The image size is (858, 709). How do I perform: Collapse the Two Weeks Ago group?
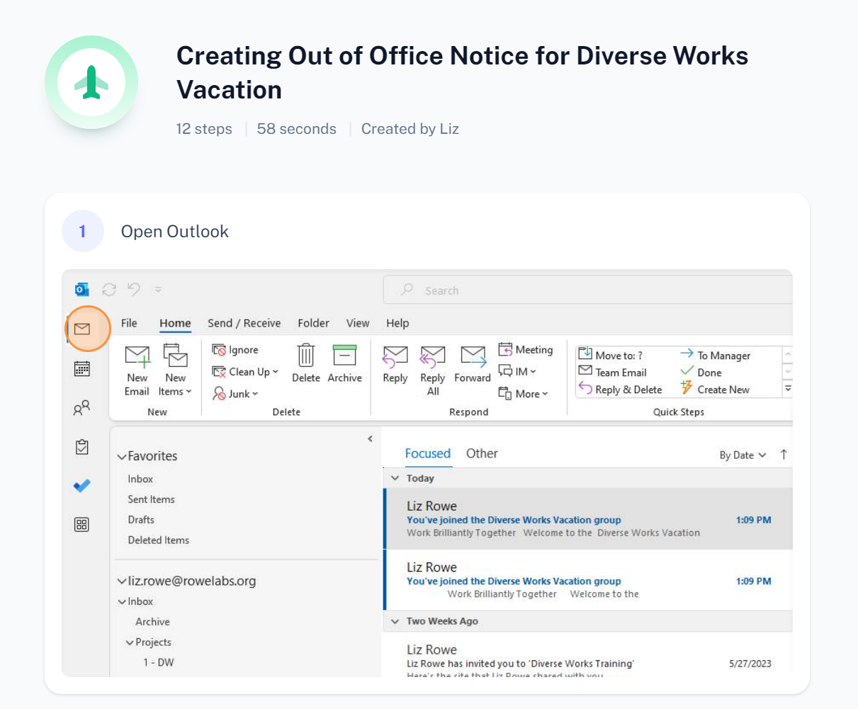(395, 621)
